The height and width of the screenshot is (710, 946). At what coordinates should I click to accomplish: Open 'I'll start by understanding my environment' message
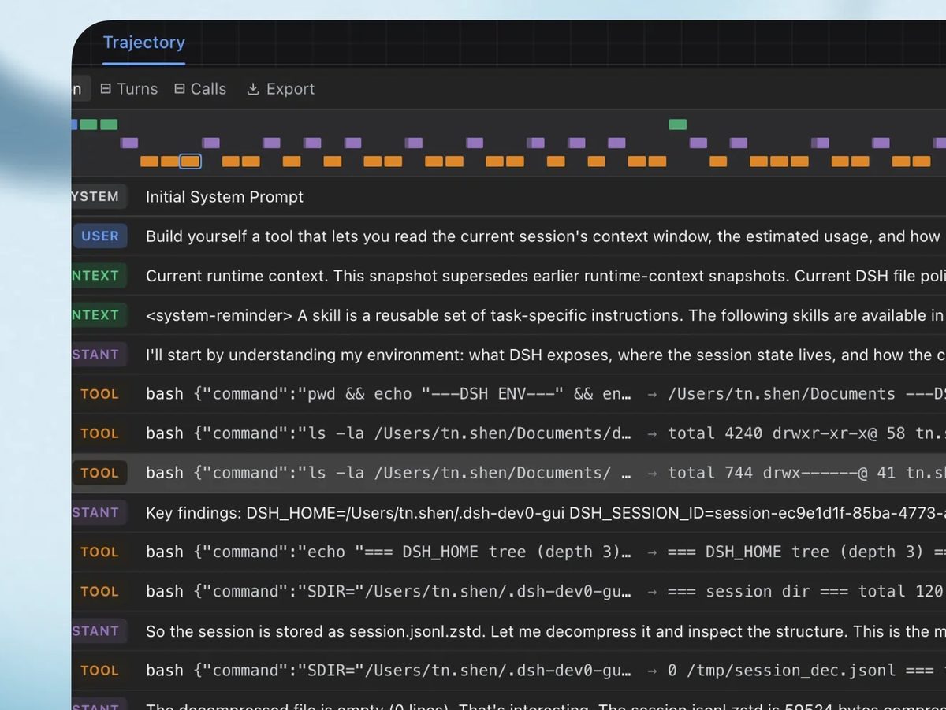[508, 355]
